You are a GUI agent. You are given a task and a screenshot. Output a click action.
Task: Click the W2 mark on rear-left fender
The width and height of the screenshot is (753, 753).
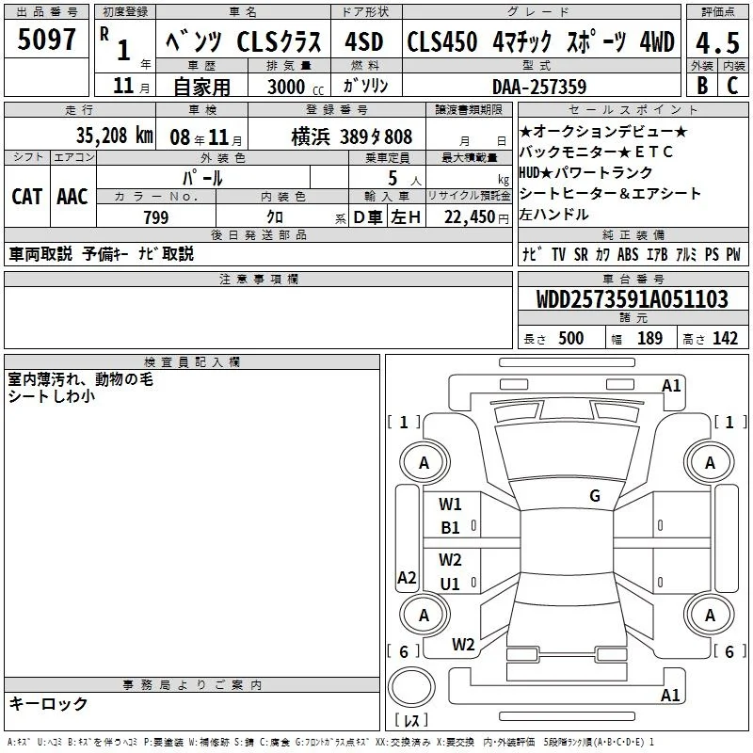click(x=463, y=645)
